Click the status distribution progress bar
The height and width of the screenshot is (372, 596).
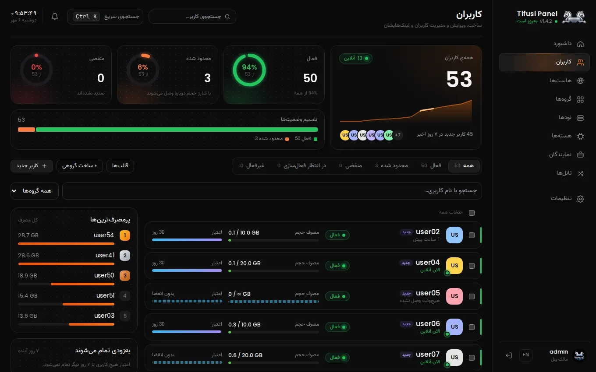pyautogui.click(x=168, y=130)
